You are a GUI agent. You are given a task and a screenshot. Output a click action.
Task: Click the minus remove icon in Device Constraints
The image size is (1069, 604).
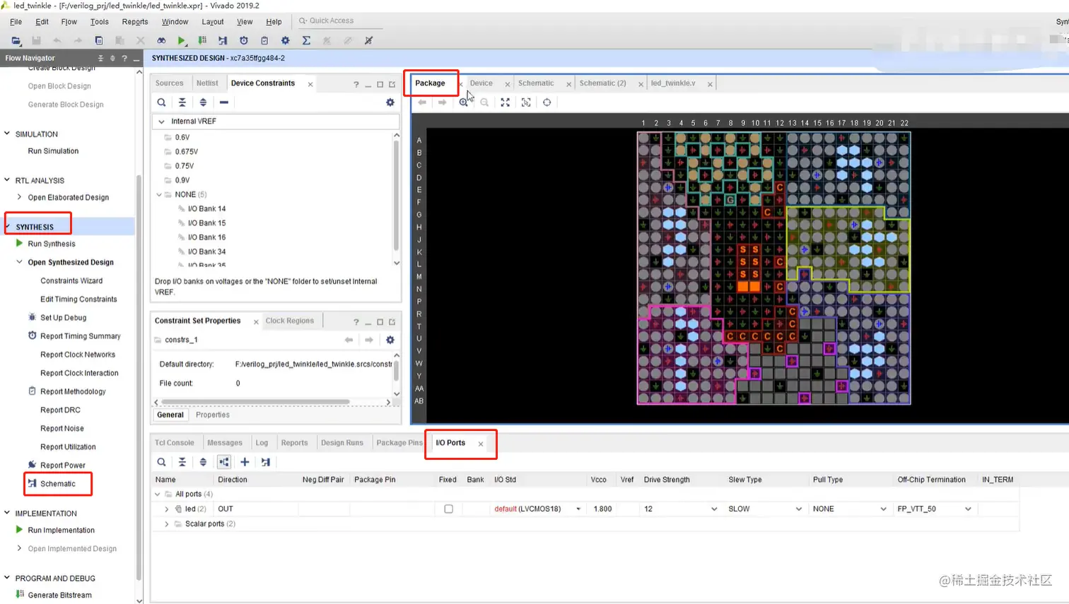click(223, 102)
